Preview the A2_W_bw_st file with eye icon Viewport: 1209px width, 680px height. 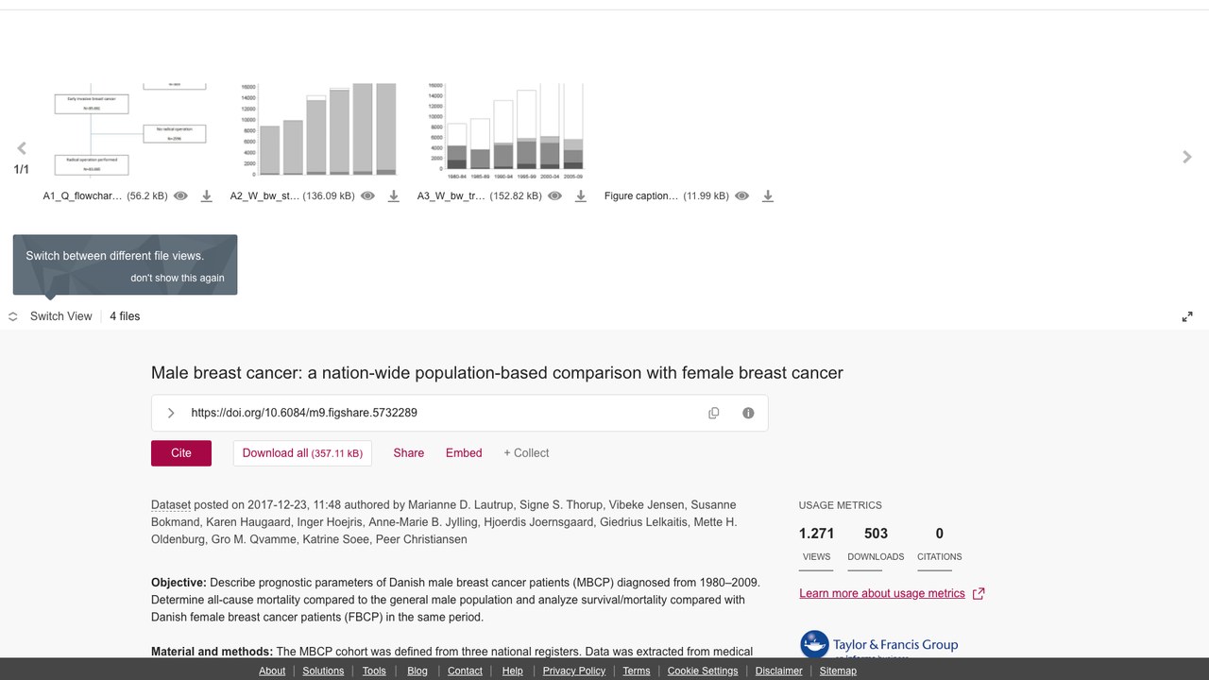tap(367, 196)
